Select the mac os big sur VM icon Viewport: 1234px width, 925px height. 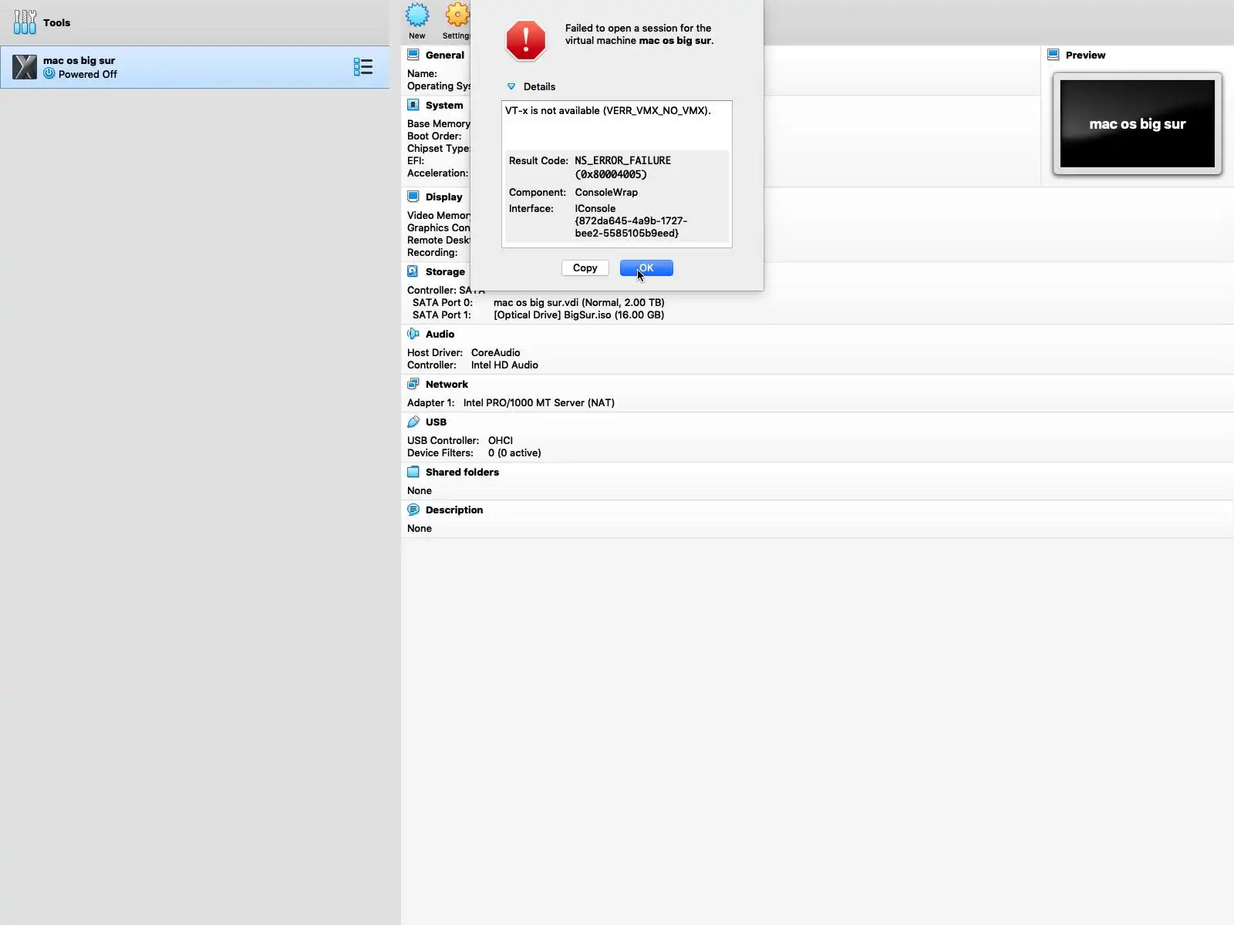(25, 67)
